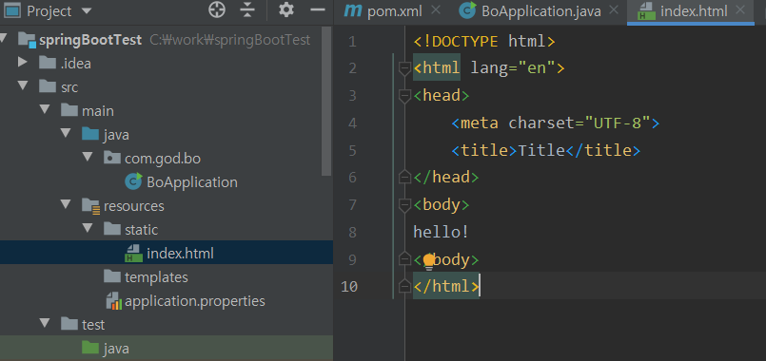
Task: Collapse the com.god.bo package
Action: coord(88,158)
